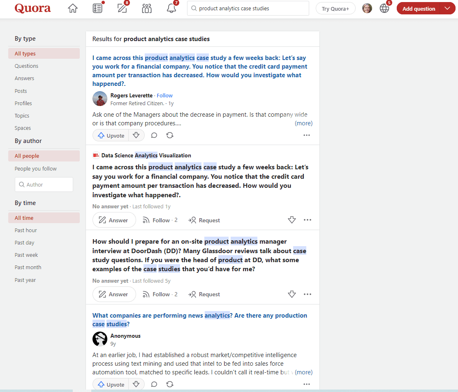Open the DoorDash interview question title

[199, 255]
